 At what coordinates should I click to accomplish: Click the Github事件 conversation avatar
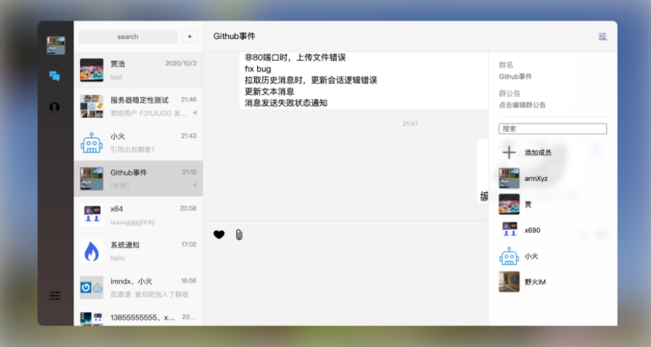click(x=91, y=179)
